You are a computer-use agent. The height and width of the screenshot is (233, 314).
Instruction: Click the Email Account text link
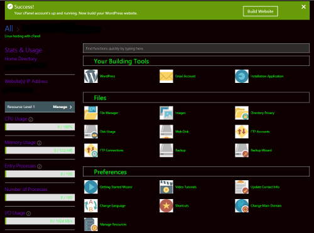185,76
